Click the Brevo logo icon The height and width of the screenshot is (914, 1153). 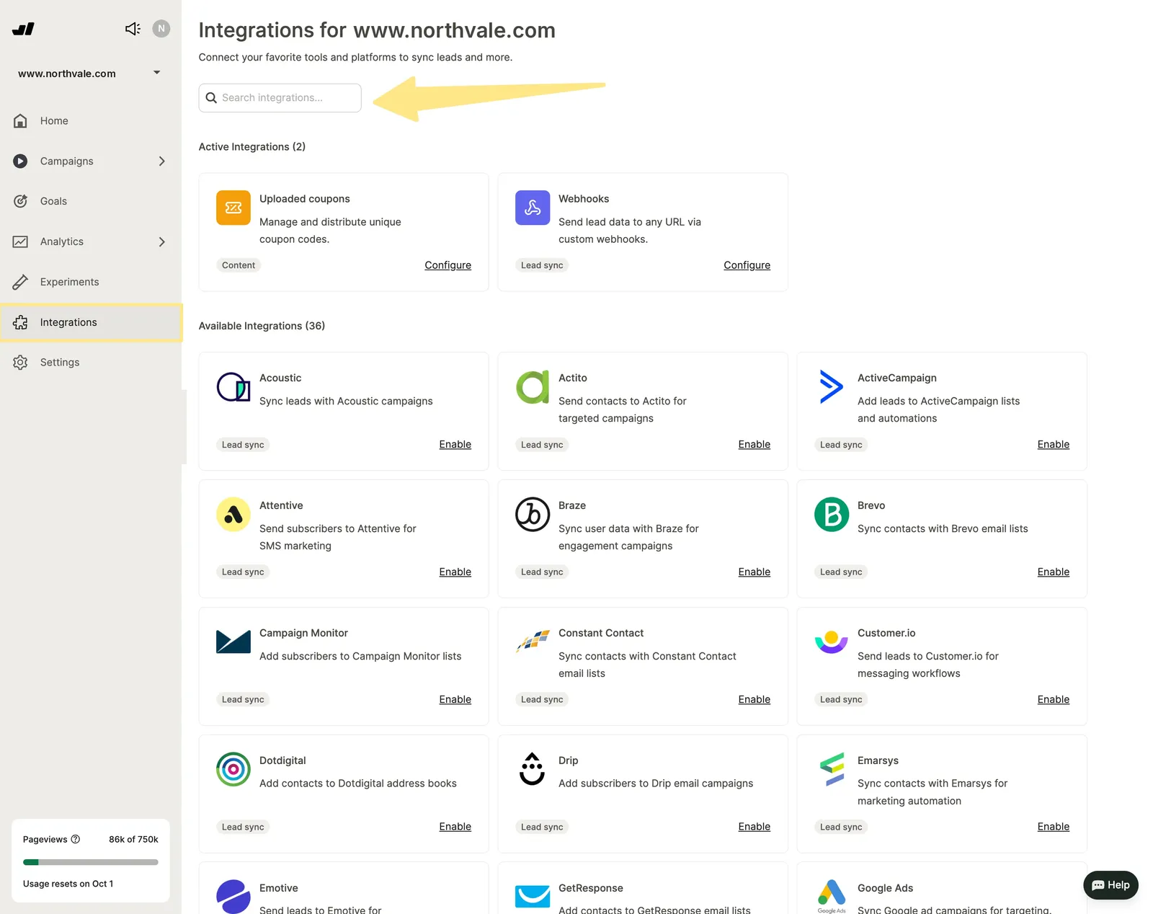point(832,515)
